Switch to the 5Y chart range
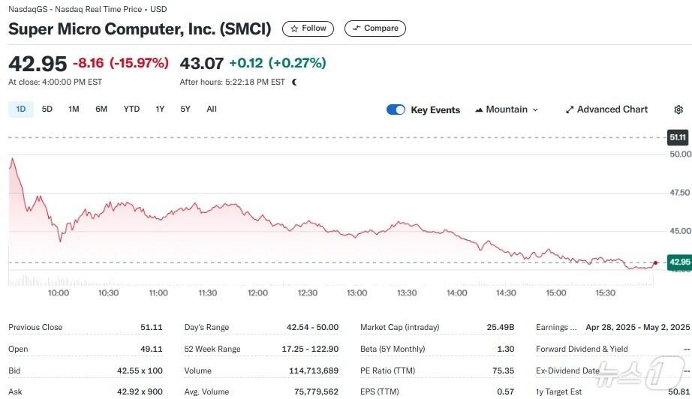 (185, 109)
